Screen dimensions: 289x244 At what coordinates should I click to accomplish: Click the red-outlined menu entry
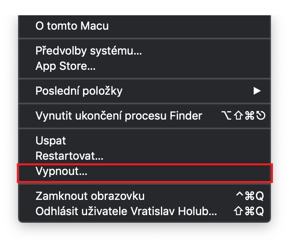coord(144,173)
